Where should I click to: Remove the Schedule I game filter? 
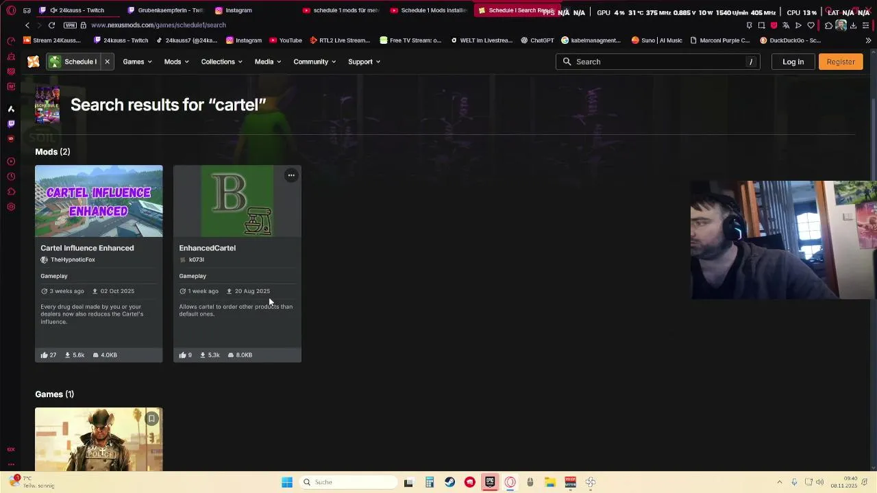coord(107,62)
